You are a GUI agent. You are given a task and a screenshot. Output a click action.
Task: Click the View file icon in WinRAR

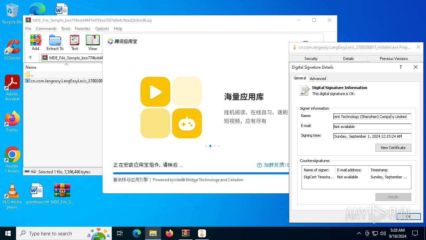click(93, 42)
